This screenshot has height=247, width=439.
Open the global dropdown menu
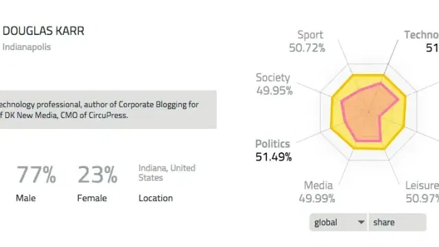point(338,222)
